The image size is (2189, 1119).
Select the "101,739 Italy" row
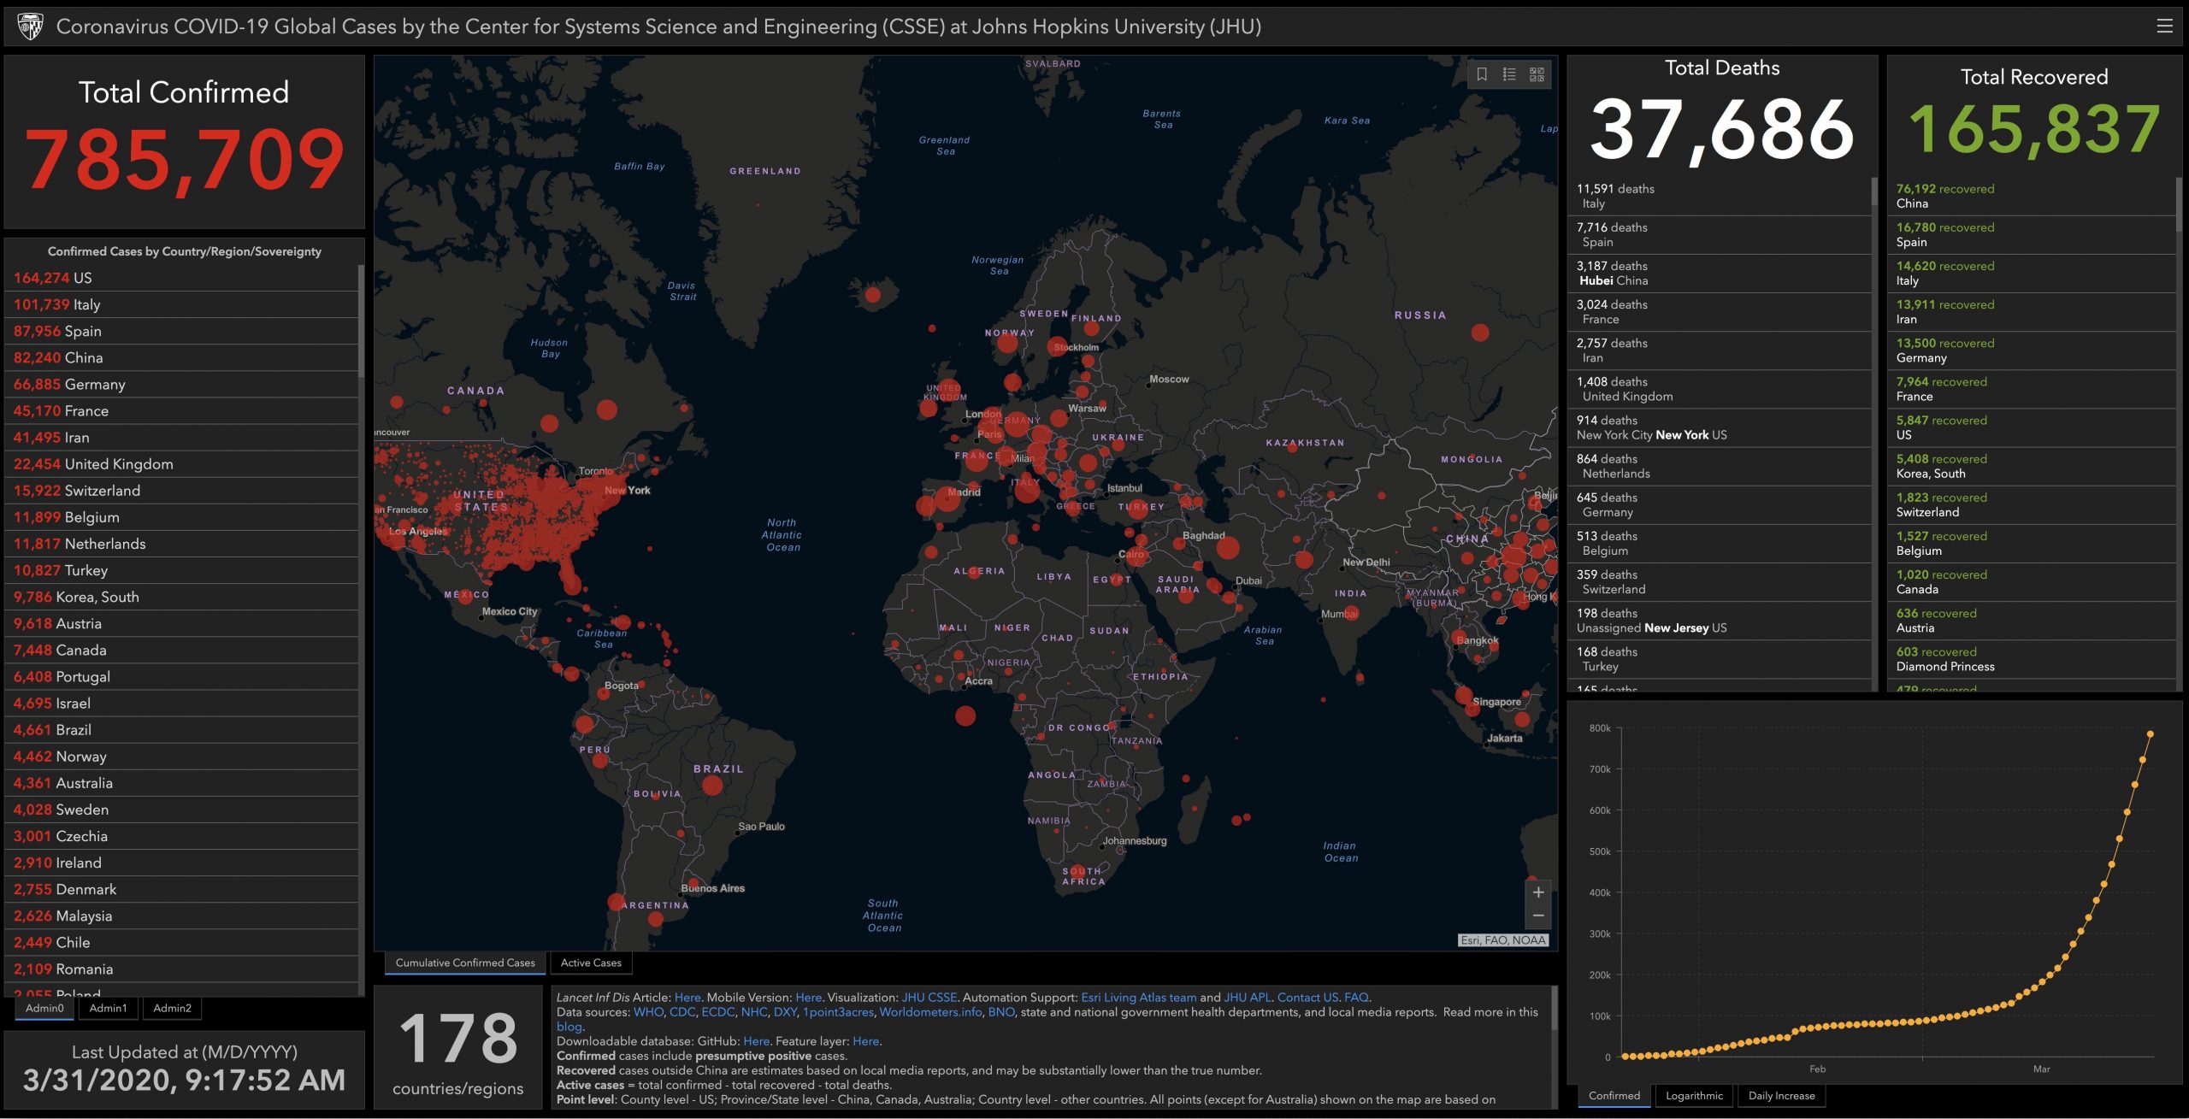tap(181, 304)
